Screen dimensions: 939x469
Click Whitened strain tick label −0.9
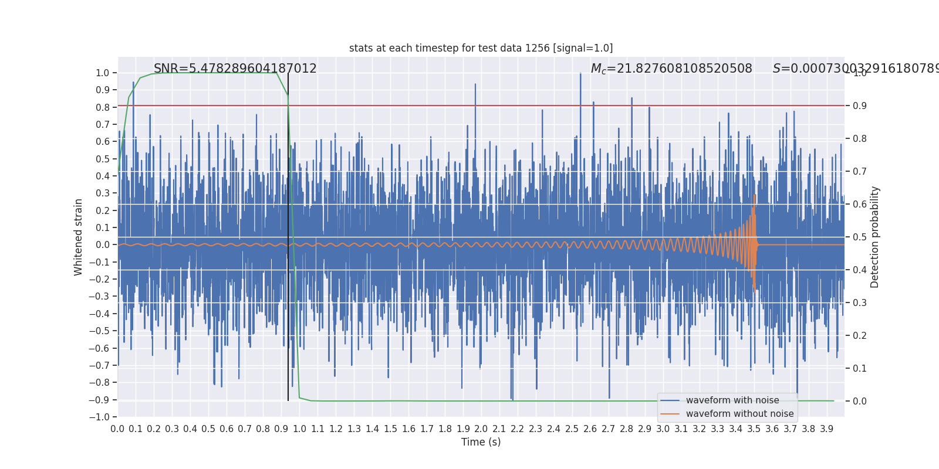(x=99, y=400)
